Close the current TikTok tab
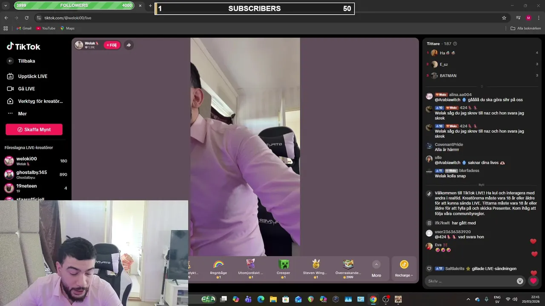 140,6
